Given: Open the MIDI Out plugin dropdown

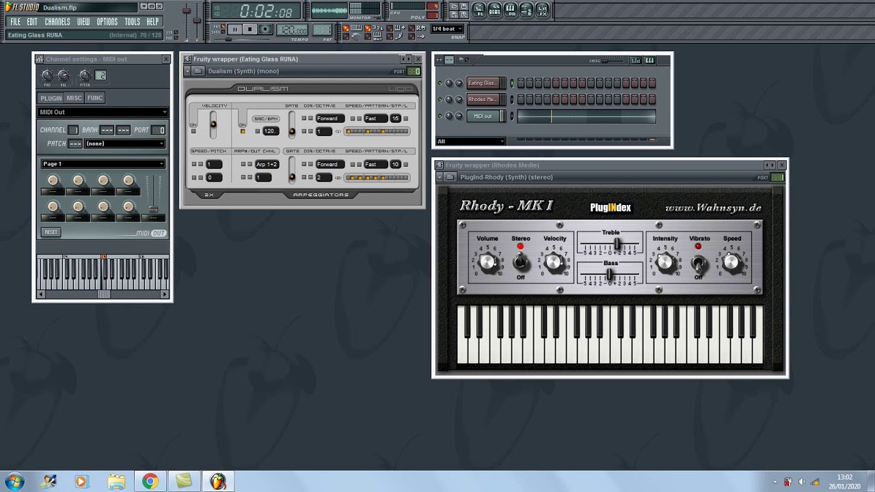Looking at the screenshot, I should click(103, 112).
